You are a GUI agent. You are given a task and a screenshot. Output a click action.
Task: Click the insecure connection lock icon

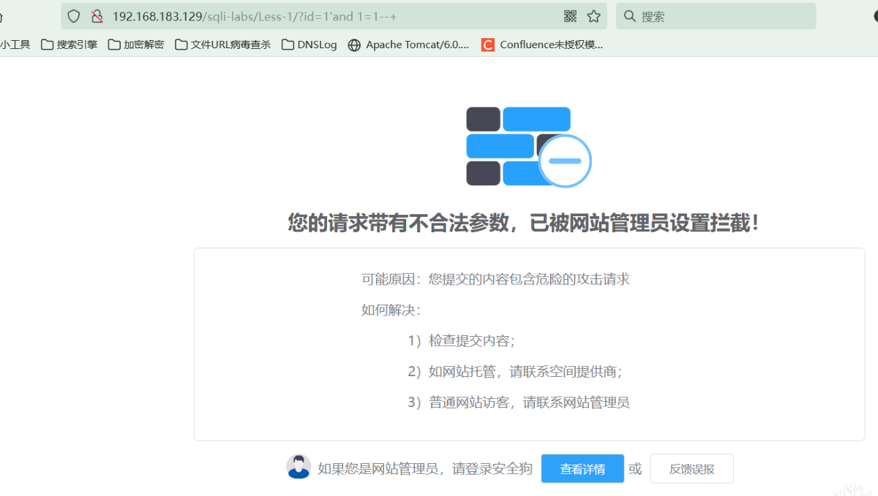tap(97, 16)
